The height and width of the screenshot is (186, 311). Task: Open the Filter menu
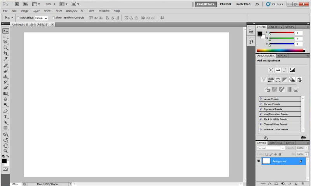point(59,11)
